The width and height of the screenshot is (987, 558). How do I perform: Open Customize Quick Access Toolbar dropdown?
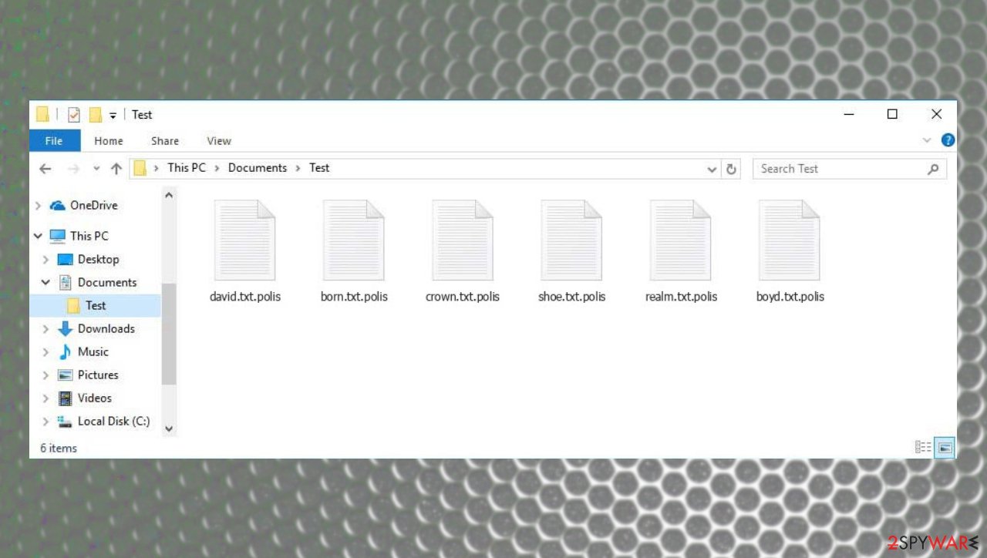click(x=113, y=116)
